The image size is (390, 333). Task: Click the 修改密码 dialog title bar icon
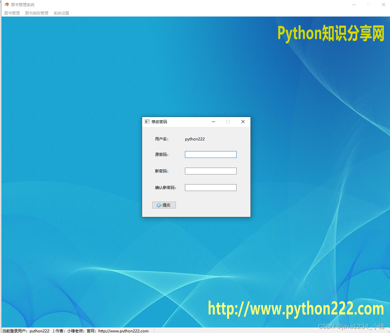[147, 122]
